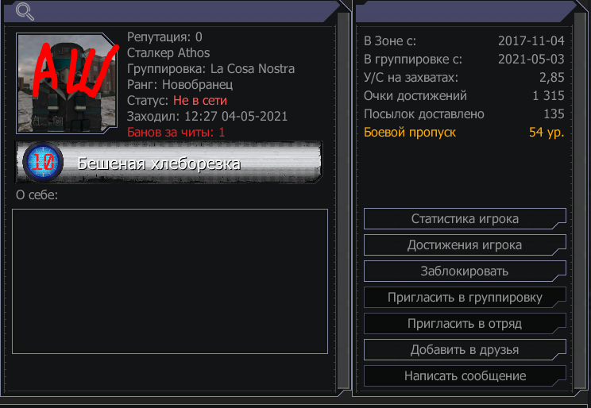The width and height of the screenshot is (591, 408).
Task: Click the blue level 10 badge icon
Action: point(43,162)
